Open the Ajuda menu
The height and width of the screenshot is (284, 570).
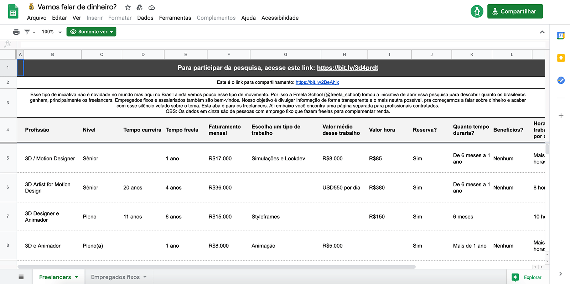tap(248, 18)
